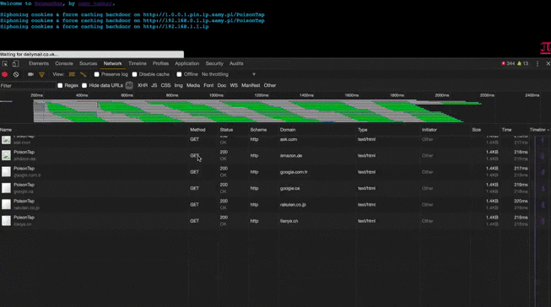Viewport: 551px width, 307px height.
Task: Switch to the Profiles tab
Action: (x=160, y=63)
